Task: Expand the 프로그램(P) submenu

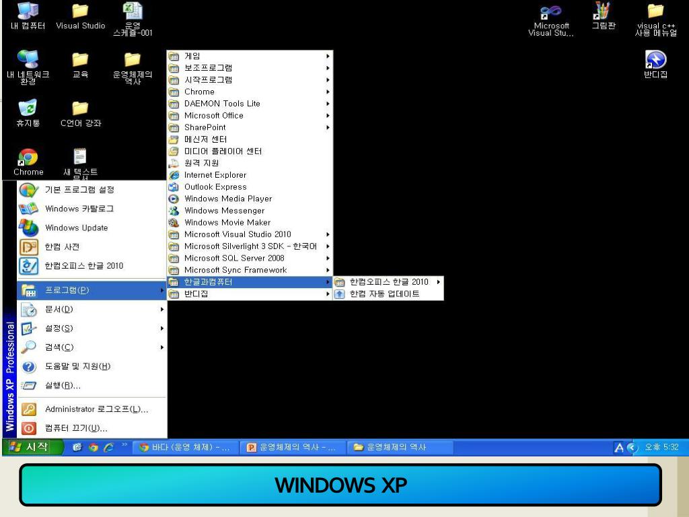Action: pyautogui.click(x=92, y=290)
